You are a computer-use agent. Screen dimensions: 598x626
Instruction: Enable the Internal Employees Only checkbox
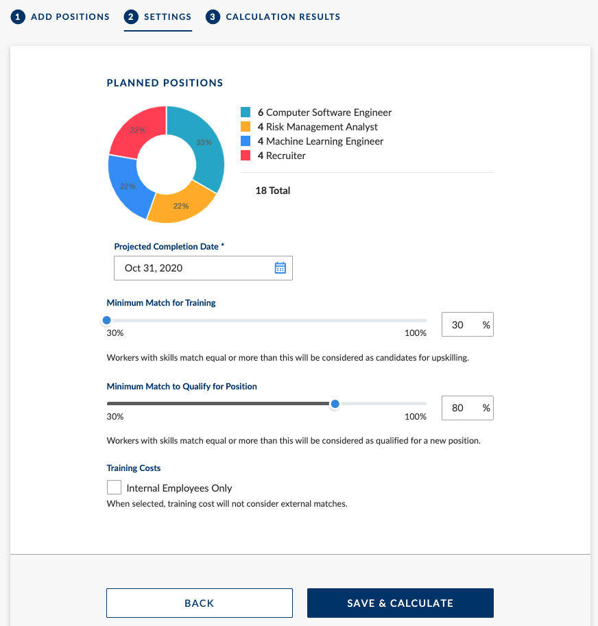115,488
